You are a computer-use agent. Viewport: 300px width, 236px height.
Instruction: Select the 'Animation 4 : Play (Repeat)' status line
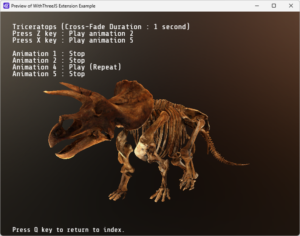(66, 67)
